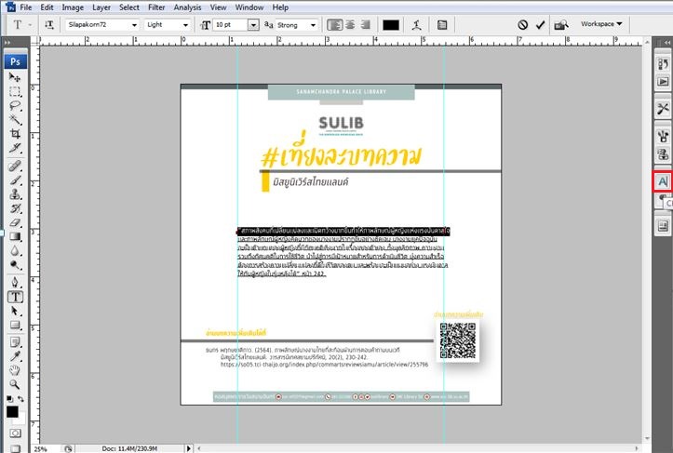Open the Image menu
Image resolution: width=673 pixels, height=453 pixels.
coord(73,7)
